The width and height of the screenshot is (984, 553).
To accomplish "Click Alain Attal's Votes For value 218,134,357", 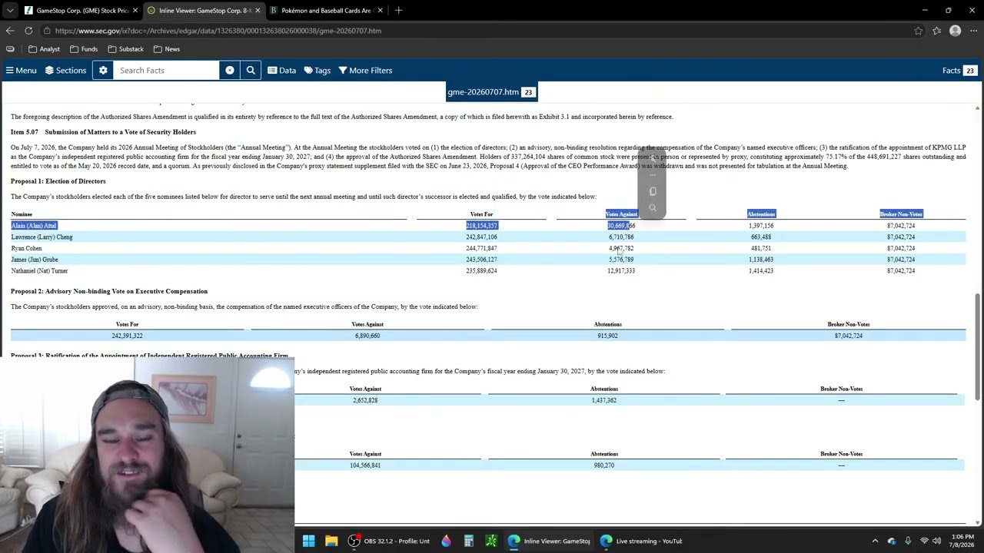I will click(x=481, y=226).
